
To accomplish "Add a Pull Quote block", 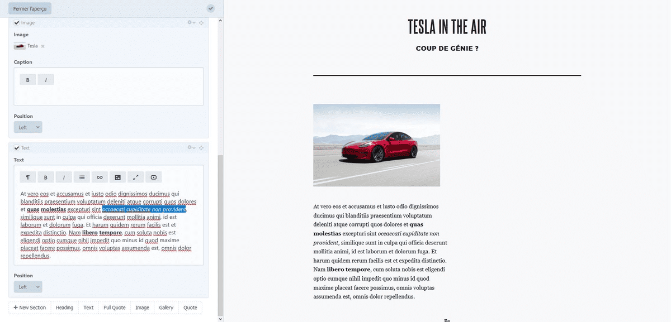I will (115, 307).
